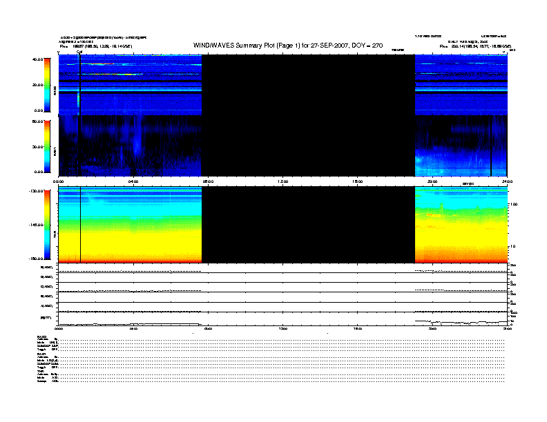This screenshot has height=422, width=547.
Task: Click the RAD2 heading in status table
Action: (41, 337)
